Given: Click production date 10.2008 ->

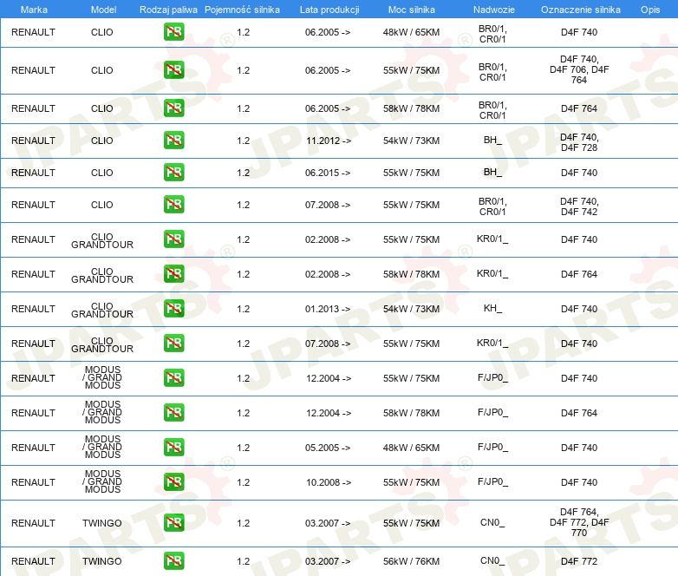Looking at the screenshot, I should pos(329,482).
